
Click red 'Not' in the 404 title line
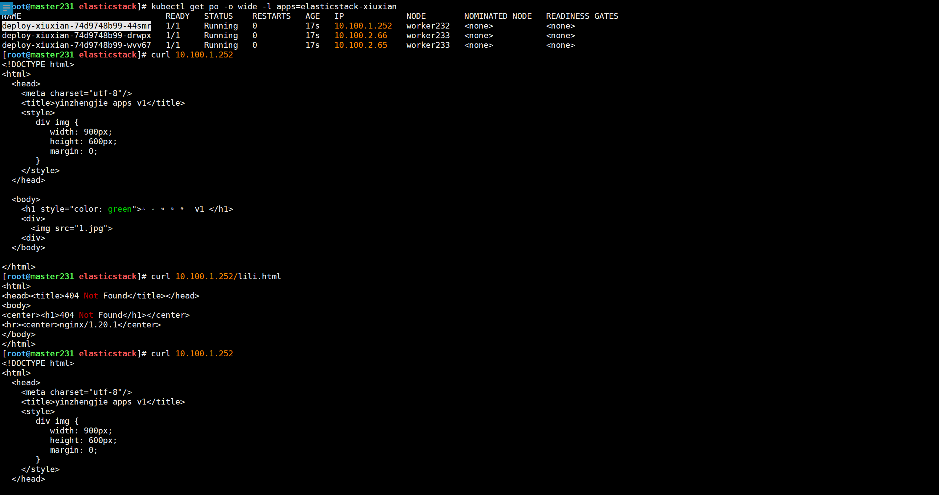click(91, 296)
